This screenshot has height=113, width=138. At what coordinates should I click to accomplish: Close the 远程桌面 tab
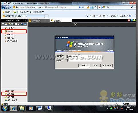[70, 21]
